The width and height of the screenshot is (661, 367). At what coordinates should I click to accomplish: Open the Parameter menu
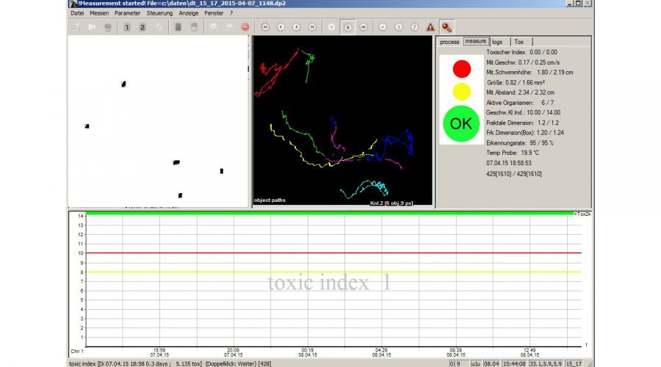coord(127,13)
